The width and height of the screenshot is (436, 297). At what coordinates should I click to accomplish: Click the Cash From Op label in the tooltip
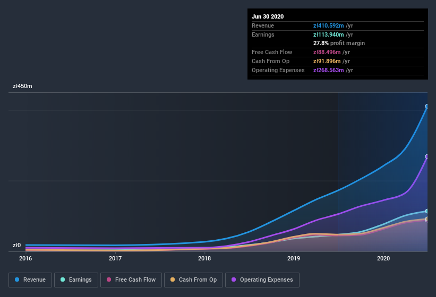coord(270,61)
